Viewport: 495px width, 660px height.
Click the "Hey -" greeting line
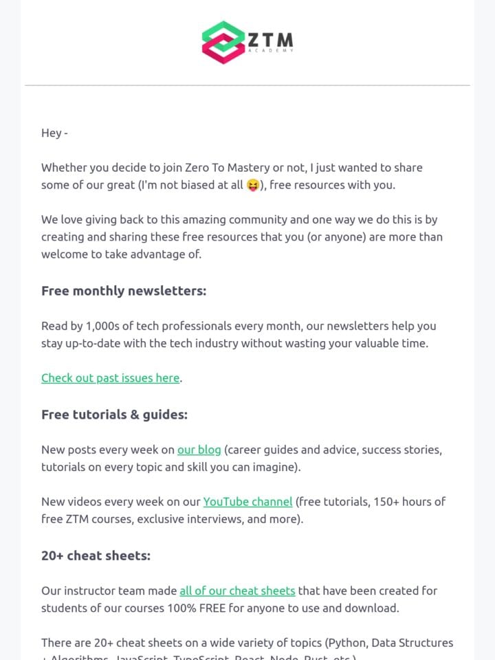coord(54,133)
